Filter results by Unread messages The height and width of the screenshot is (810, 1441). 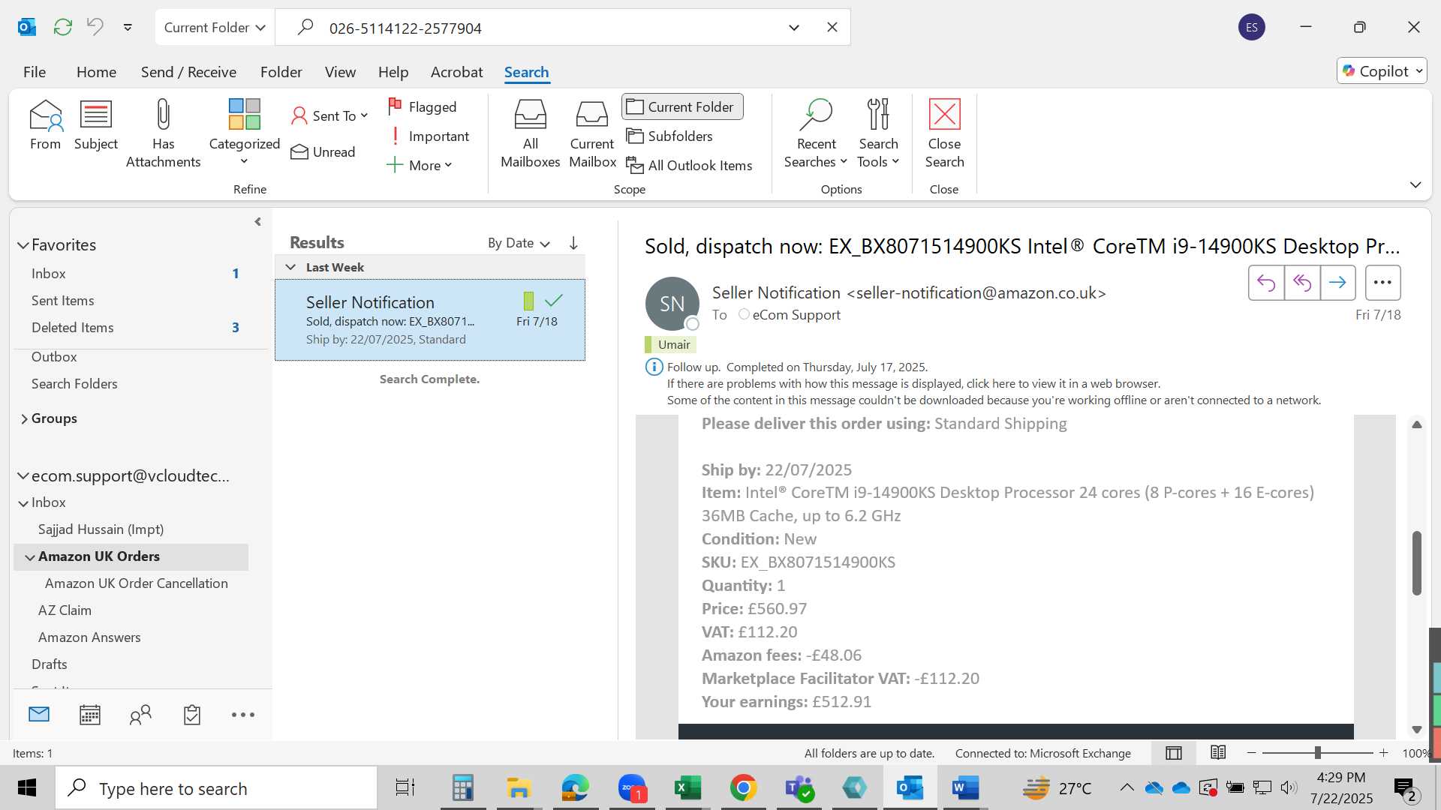[323, 152]
